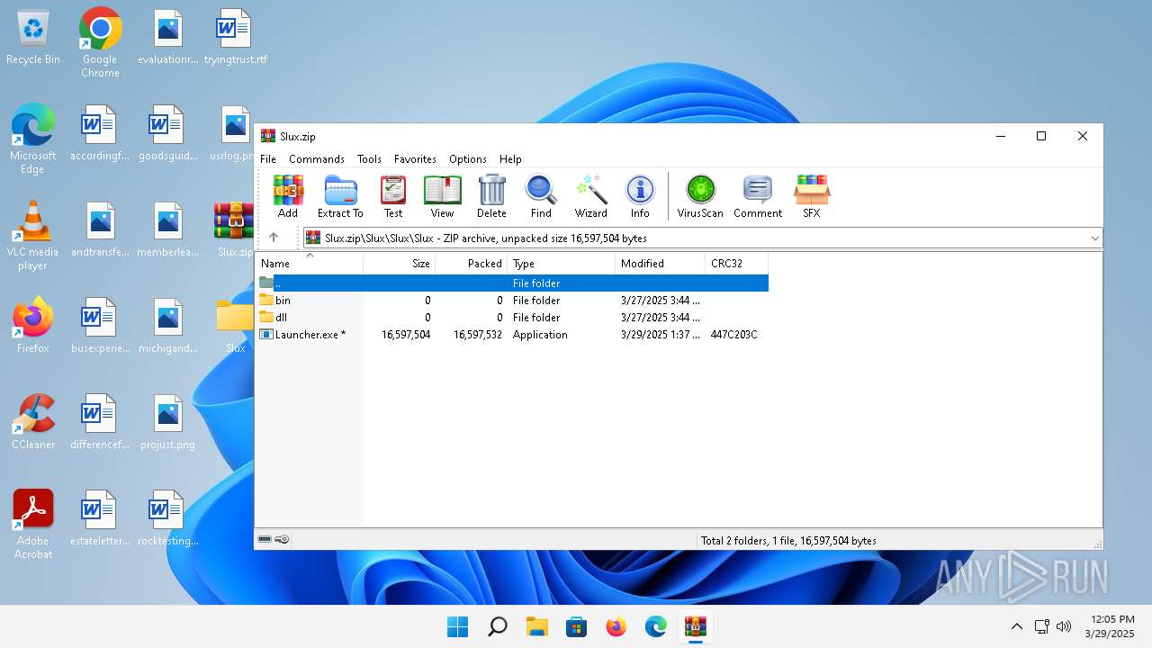Click the status bar total summary text
This screenshot has height=648, width=1152.
788,541
